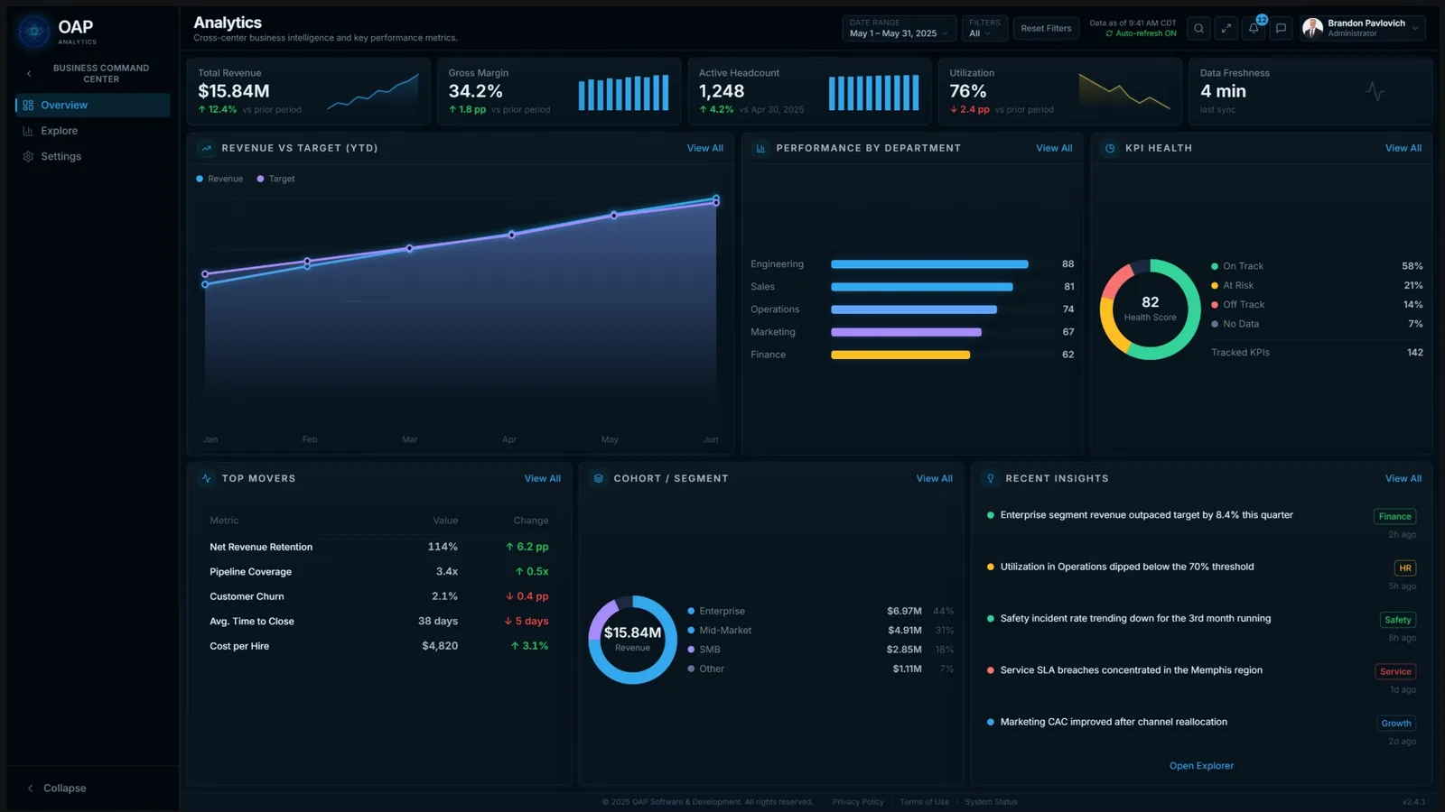Click the Top Movers pulse icon
The height and width of the screenshot is (812, 1445).
207,479
